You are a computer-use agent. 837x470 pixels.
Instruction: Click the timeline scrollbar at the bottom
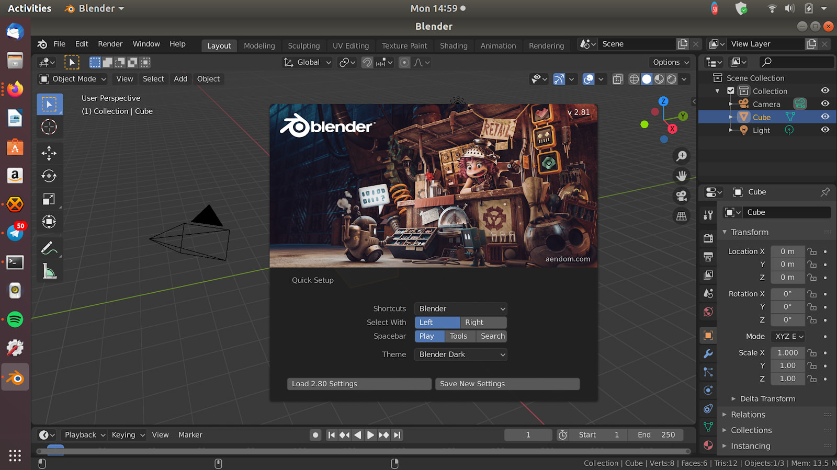click(363, 451)
